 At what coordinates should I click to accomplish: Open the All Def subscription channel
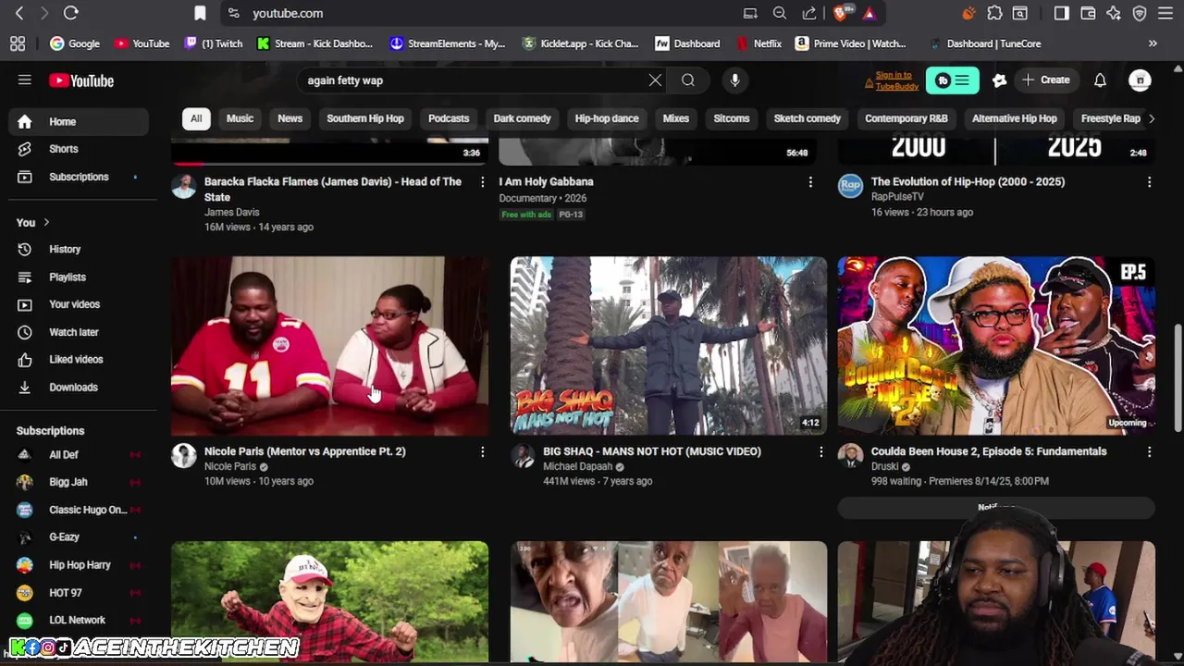pos(79,454)
